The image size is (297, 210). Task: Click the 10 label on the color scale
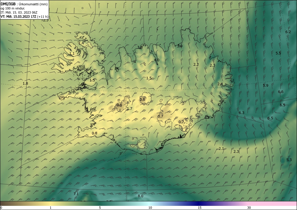click(150, 208)
